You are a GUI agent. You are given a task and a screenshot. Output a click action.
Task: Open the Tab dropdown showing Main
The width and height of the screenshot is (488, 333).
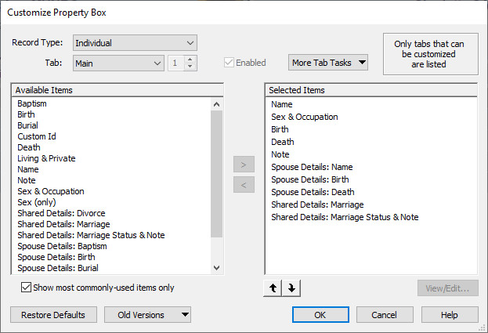(x=117, y=63)
